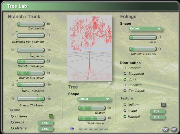Click the first empty memory dot slot
The width and height of the screenshot is (180, 134).
80,128
